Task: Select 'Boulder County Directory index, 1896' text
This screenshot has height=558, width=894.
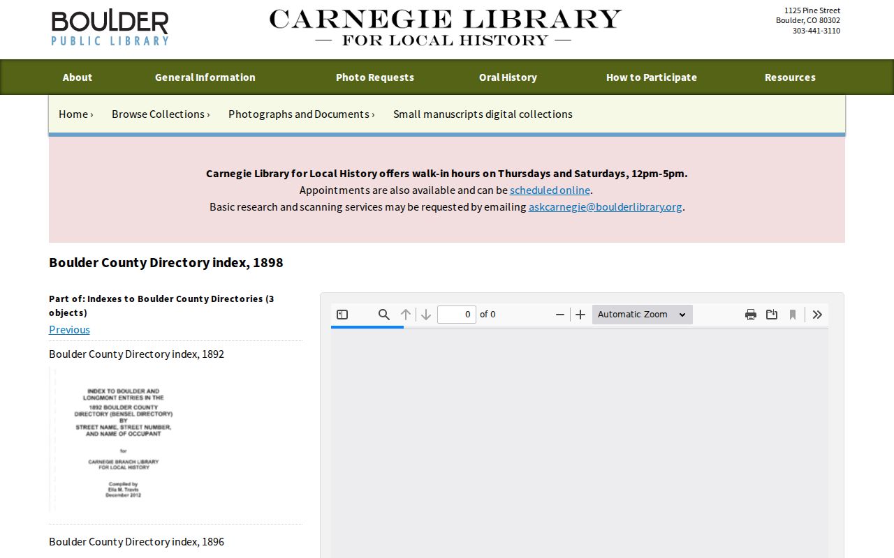Action: pyautogui.click(x=136, y=541)
